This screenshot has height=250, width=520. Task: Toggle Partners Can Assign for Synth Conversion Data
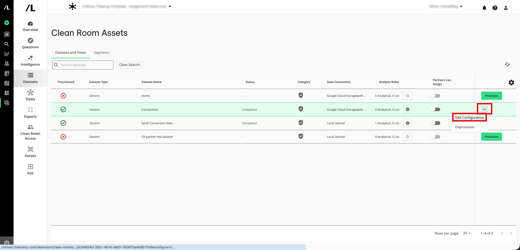coord(435,123)
